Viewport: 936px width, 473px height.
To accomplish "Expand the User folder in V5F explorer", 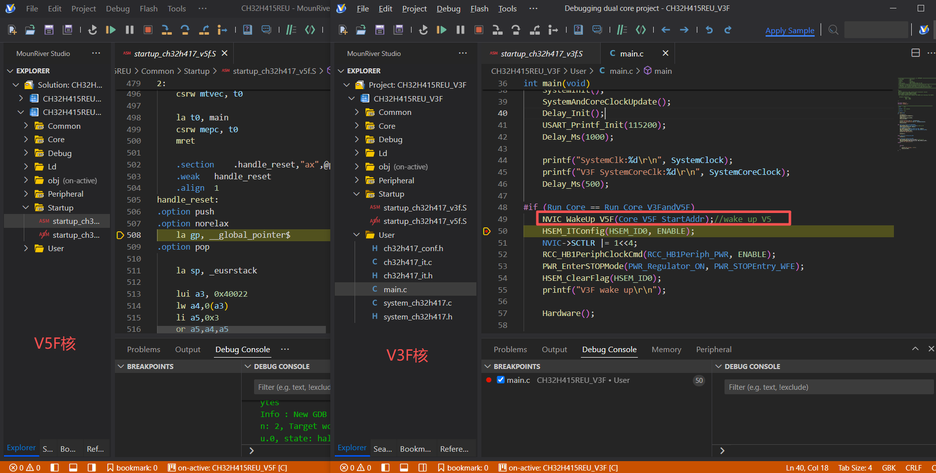I will coord(26,249).
